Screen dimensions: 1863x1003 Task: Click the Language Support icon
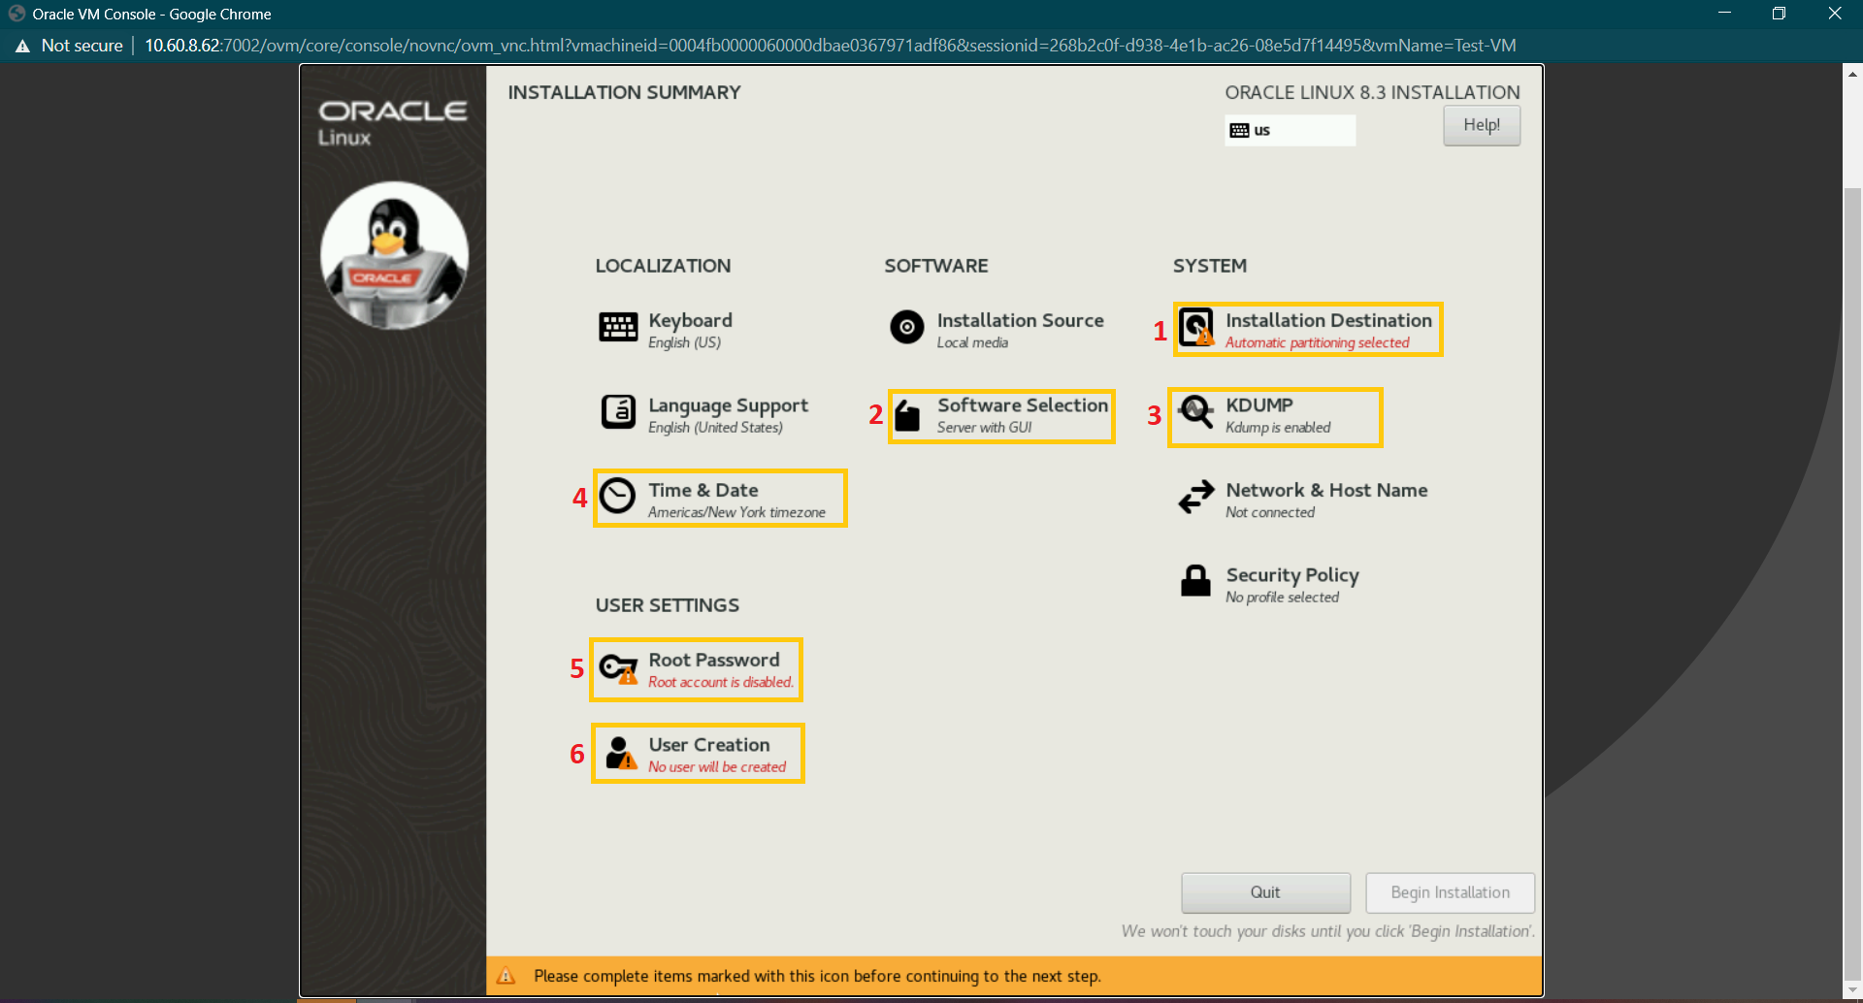click(x=618, y=412)
